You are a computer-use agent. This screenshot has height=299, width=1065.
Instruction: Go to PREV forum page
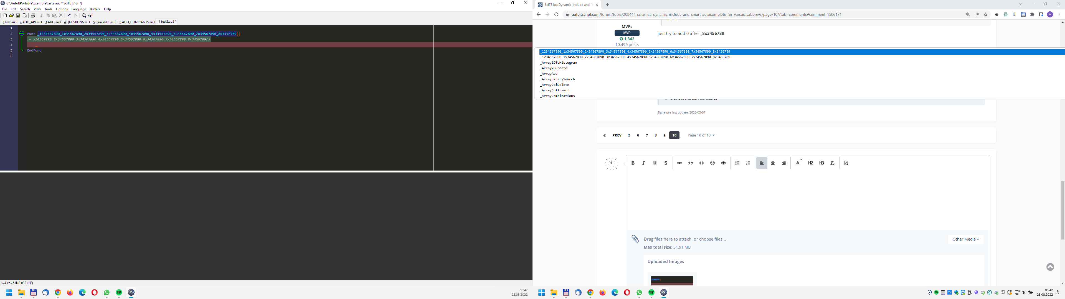[617, 135]
